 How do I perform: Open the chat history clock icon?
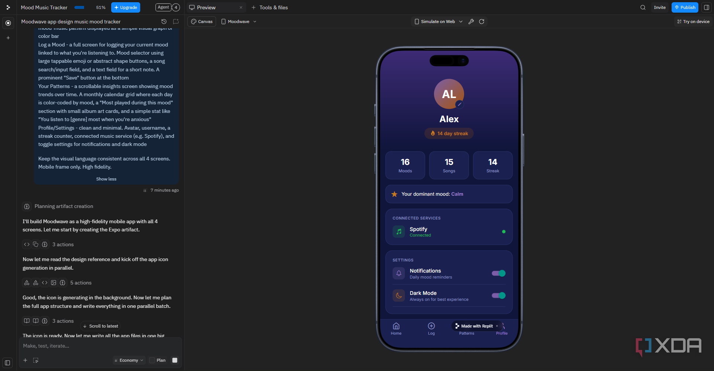tap(164, 22)
